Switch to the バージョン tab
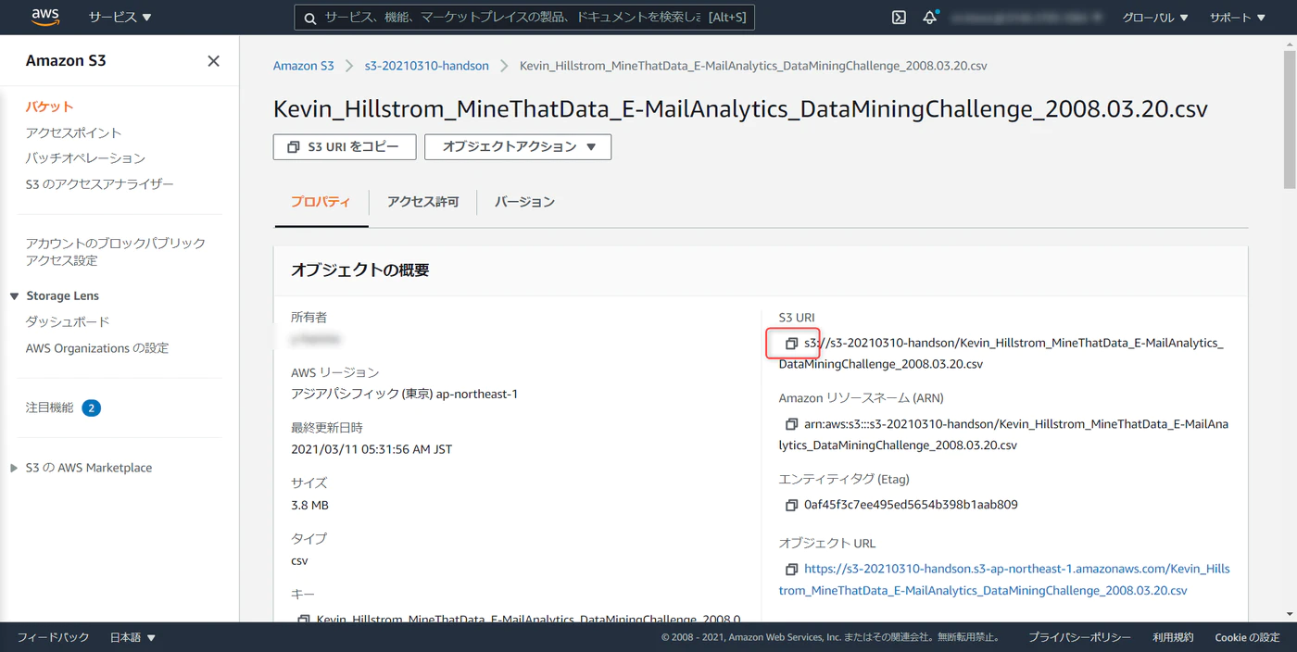1297x652 pixels. pos(524,202)
